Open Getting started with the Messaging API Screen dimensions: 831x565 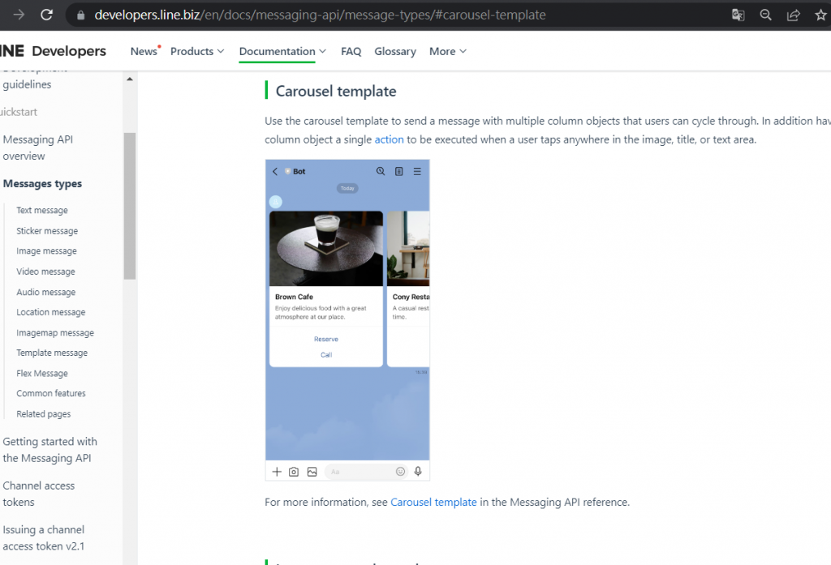click(x=50, y=450)
